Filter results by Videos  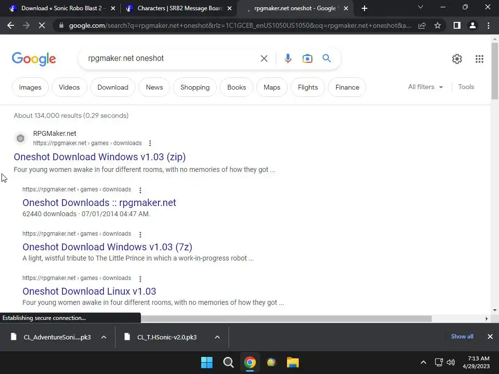[x=69, y=87]
